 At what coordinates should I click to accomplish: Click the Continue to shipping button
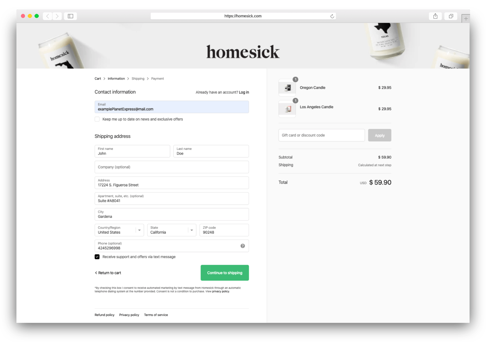[x=225, y=273]
